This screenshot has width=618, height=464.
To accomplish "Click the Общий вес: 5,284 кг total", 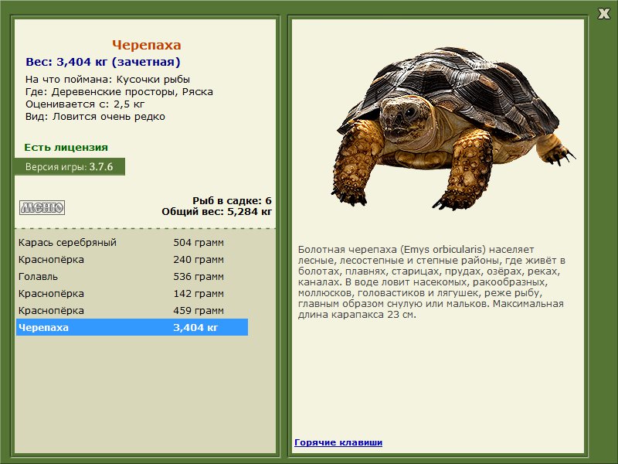I will pos(216,211).
